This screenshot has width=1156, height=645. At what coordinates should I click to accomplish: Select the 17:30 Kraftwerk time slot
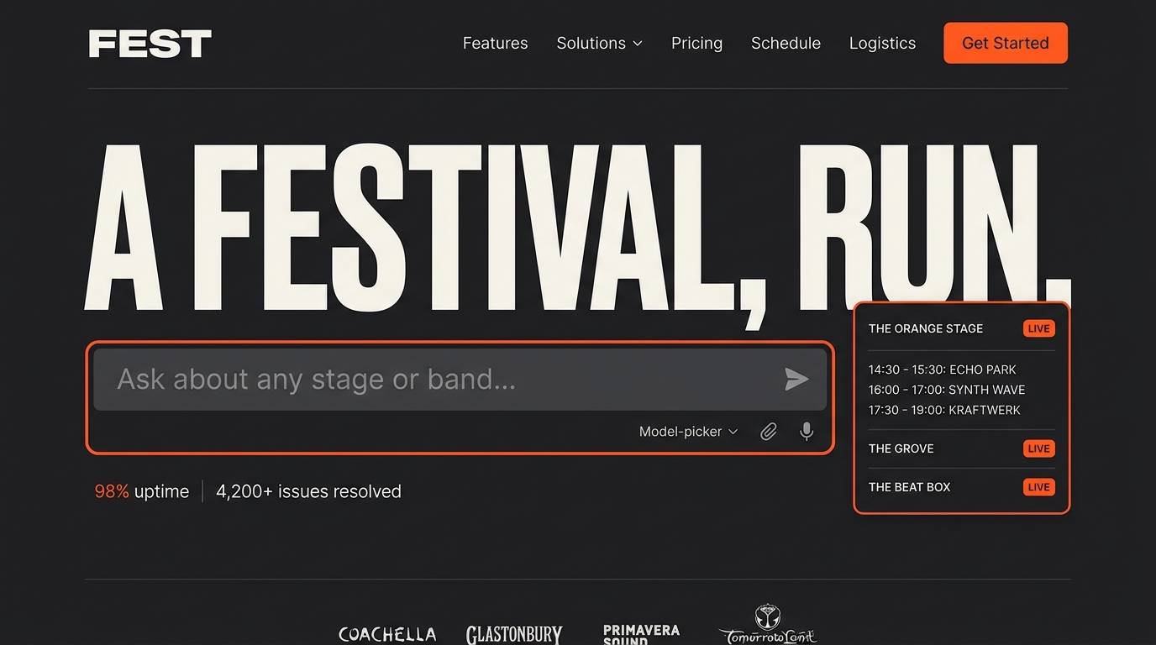[x=944, y=410]
